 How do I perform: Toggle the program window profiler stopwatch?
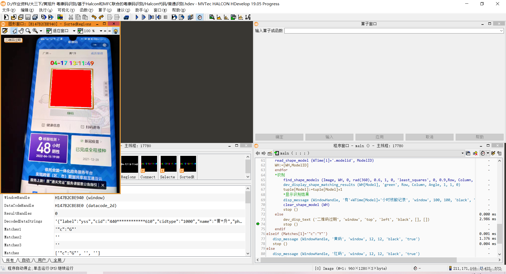483,153
